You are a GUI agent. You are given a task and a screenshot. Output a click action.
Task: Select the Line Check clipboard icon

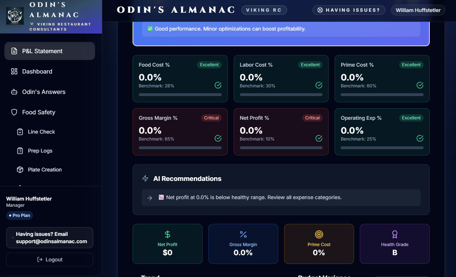pos(20,131)
